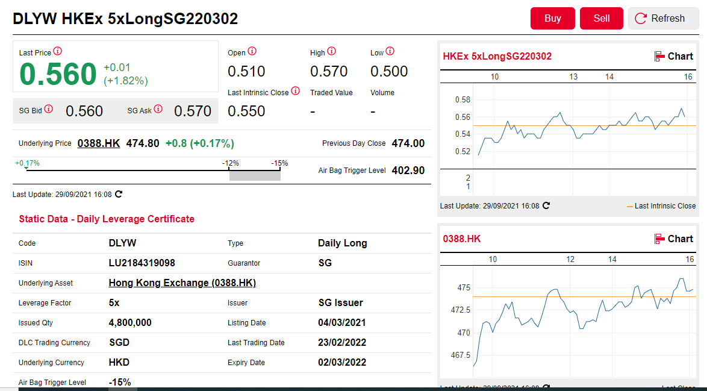Click the info icon beside Low
This screenshot has width=707, height=391.
click(x=390, y=51)
